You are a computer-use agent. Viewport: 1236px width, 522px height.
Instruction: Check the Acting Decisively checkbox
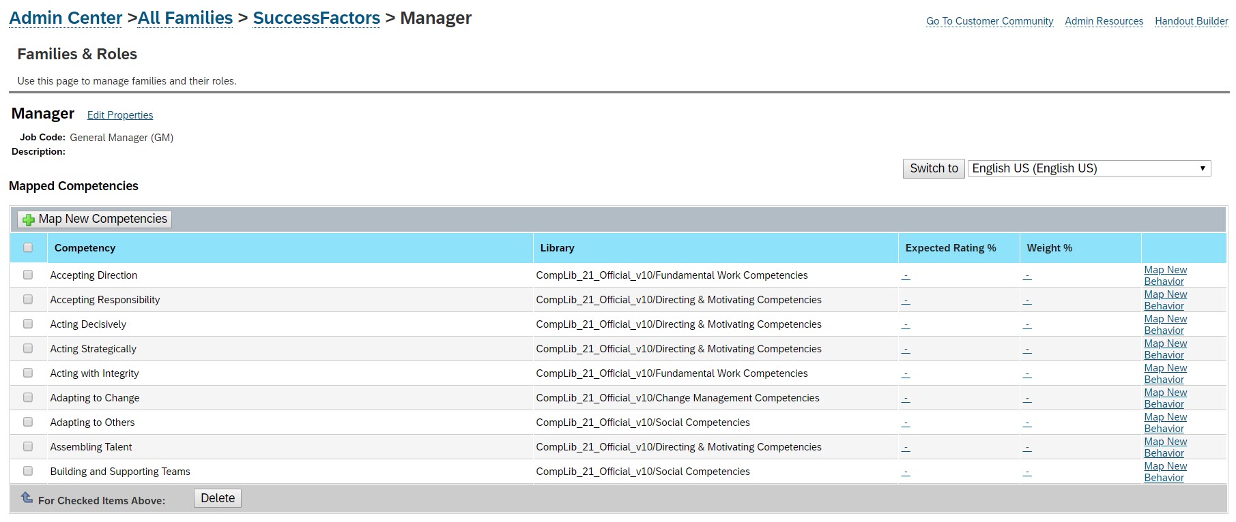(28, 324)
